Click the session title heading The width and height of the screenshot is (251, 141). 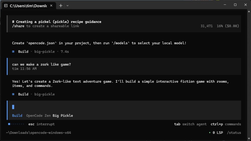(57, 22)
